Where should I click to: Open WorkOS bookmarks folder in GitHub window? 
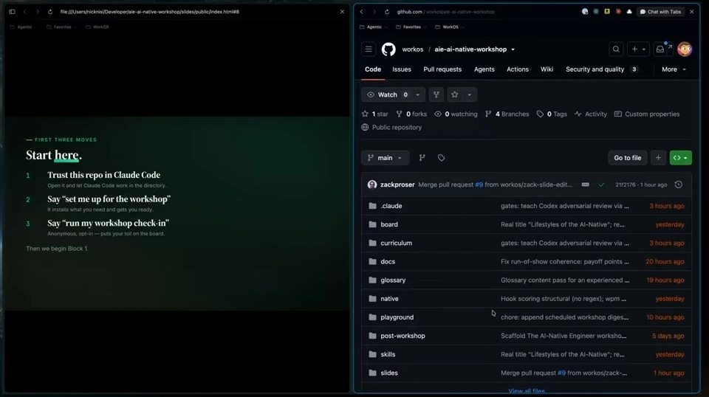pyautogui.click(x=450, y=27)
